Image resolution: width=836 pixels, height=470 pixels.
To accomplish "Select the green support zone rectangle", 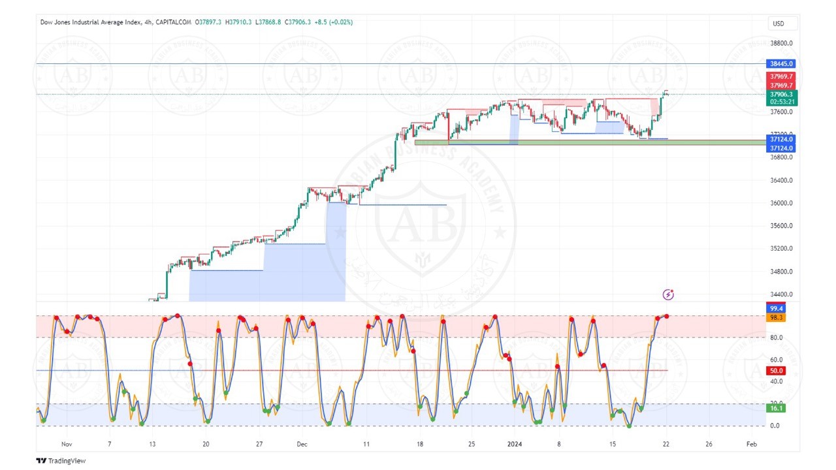I will click(x=588, y=142).
